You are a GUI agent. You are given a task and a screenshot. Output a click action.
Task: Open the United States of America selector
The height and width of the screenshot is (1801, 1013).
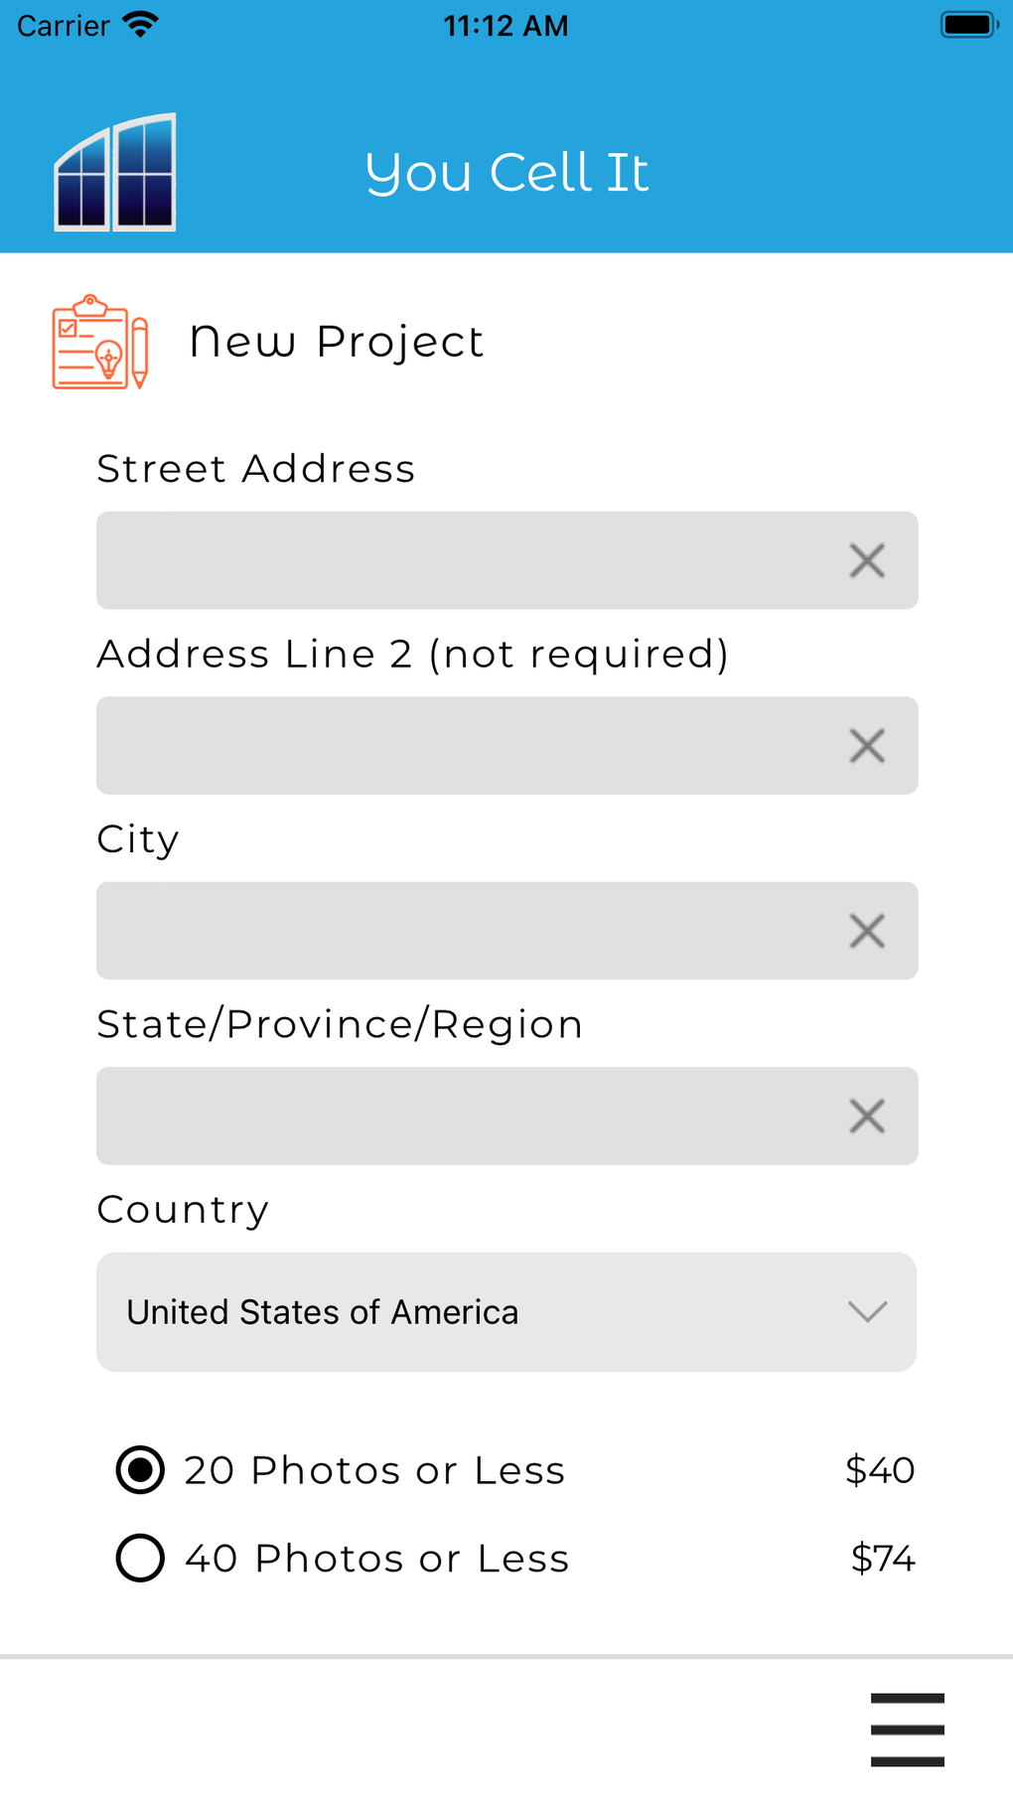click(x=323, y=1312)
